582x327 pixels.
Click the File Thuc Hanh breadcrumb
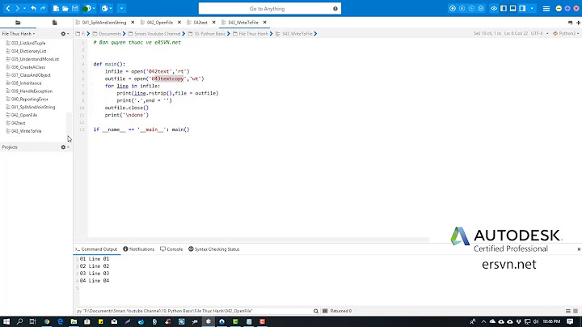tap(253, 33)
